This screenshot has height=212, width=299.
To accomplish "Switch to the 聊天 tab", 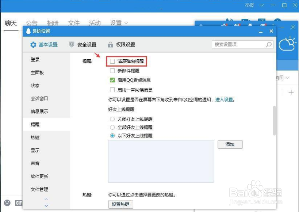I will (11, 23).
